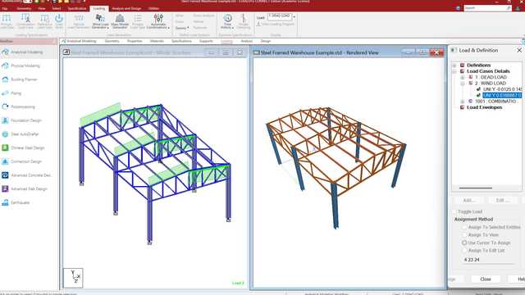525x295 pixels.
Task: Close the Load & Definition panel
Action: tap(519, 50)
